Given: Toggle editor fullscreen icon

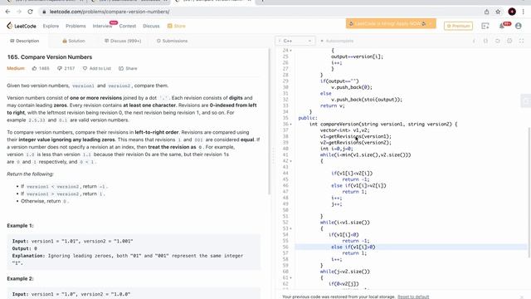Looking at the screenshot, I should coord(522,41).
